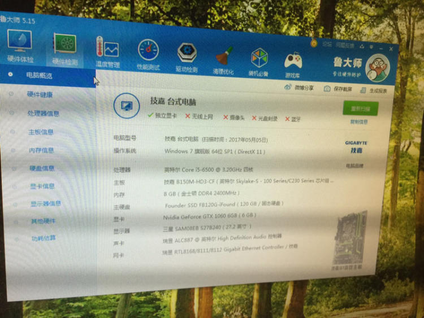Click the GIGABYTE 技嘉 brand logo

tap(356, 147)
